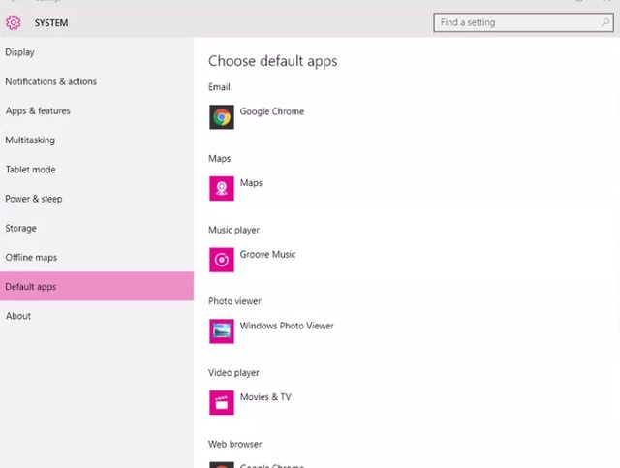
Task: Select Default apps in sidebar
Action: point(97,287)
